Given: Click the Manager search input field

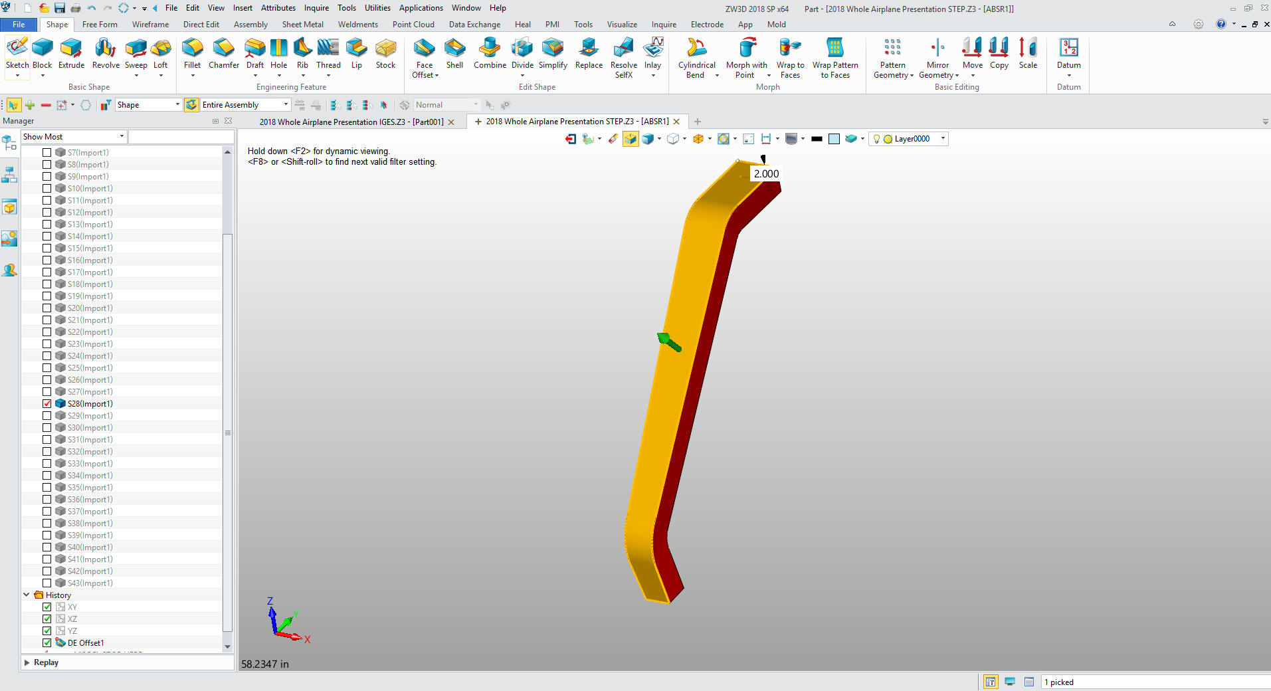Looking at the screenshot, I should coord(181,137).
